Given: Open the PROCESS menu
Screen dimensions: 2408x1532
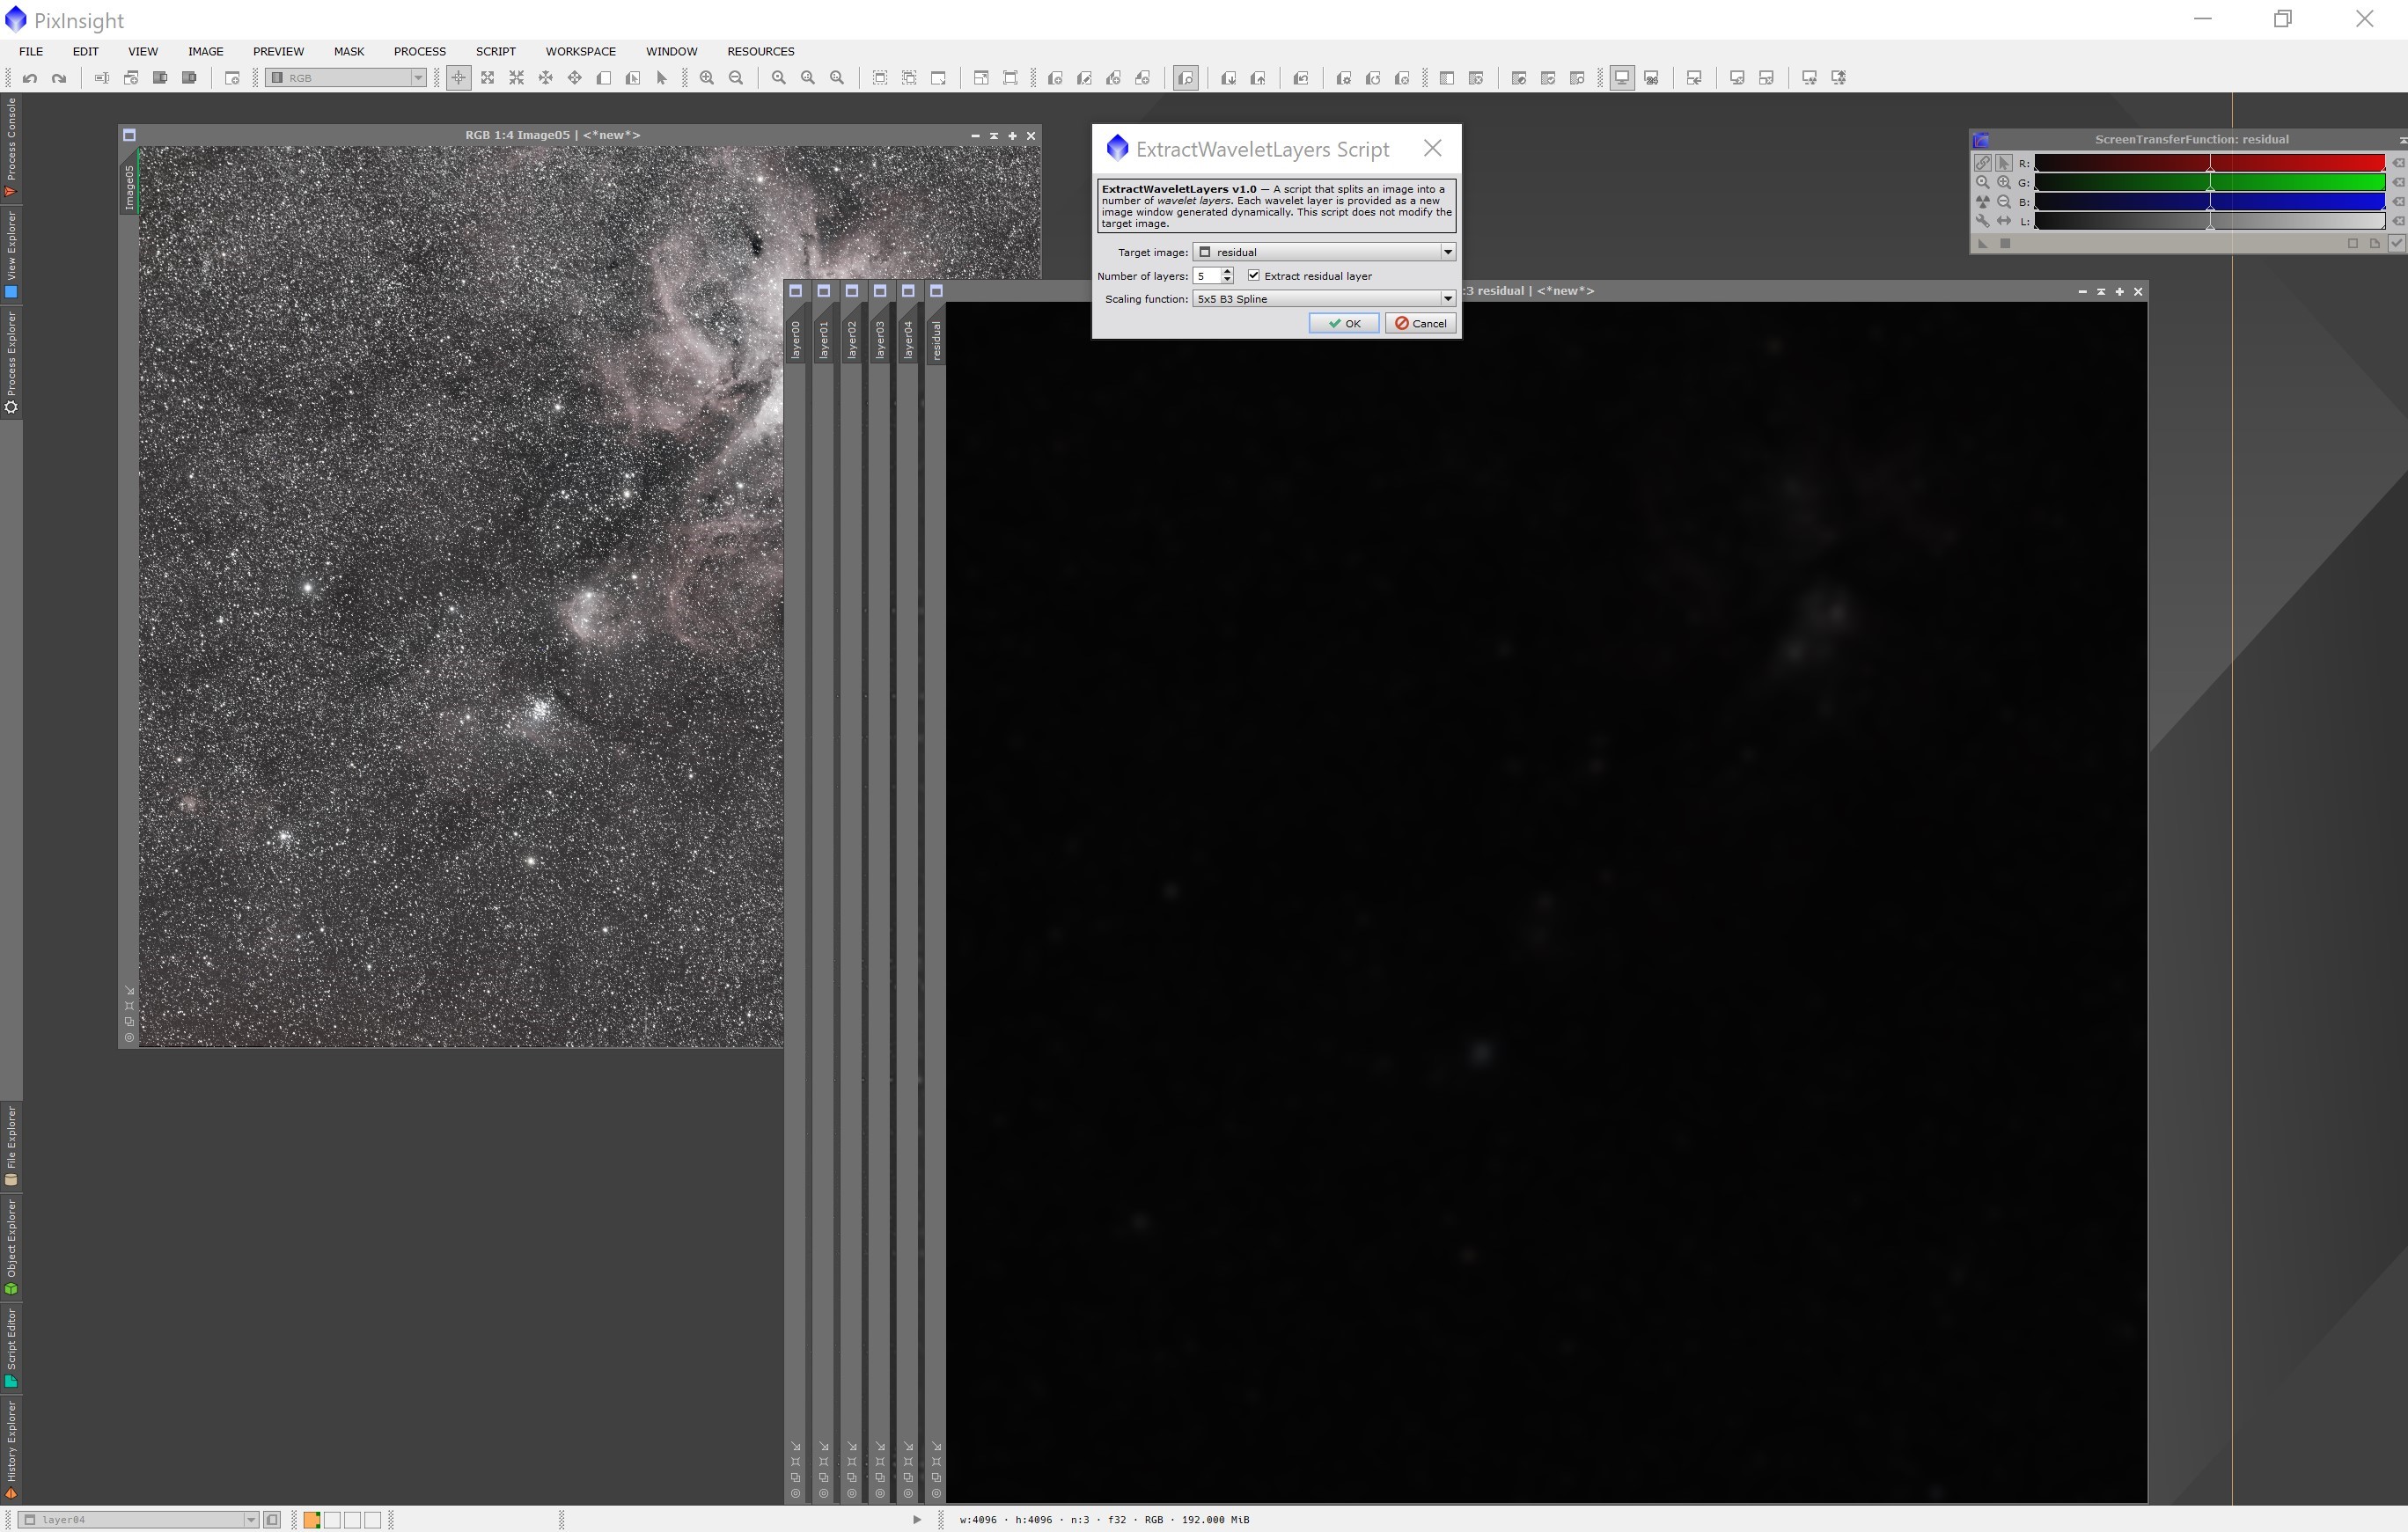Looking at the screenshot, I should [x=420, y=51].
